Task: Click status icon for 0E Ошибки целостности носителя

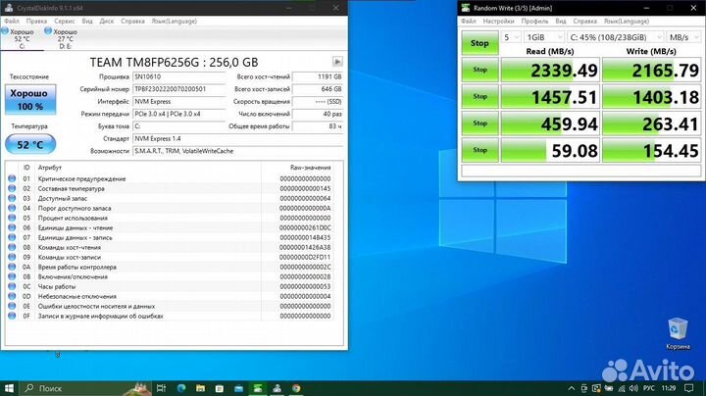Action: (x=12, y=306)
